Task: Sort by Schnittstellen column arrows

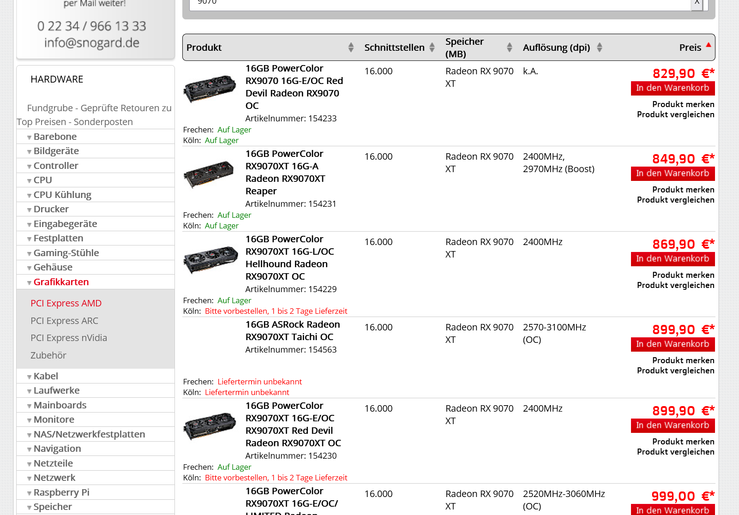Action: click(432, 47)
